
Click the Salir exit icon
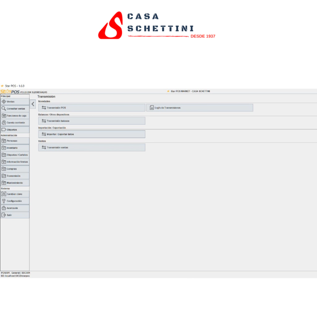(4, 215)
